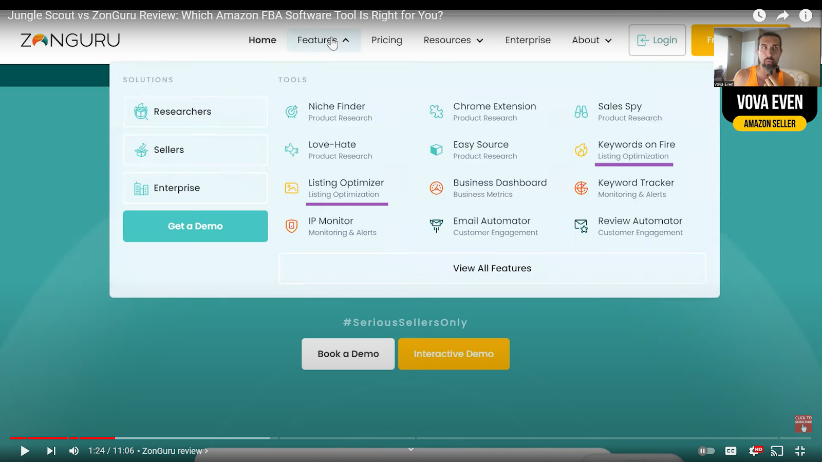The height and width of the screenshot is (462, 822).
Task: Select Keywords on Fire menu entry
Action: point(636,150)
